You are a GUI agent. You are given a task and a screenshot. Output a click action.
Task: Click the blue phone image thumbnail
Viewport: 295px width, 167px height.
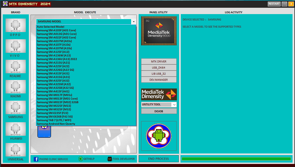[44, 132]
